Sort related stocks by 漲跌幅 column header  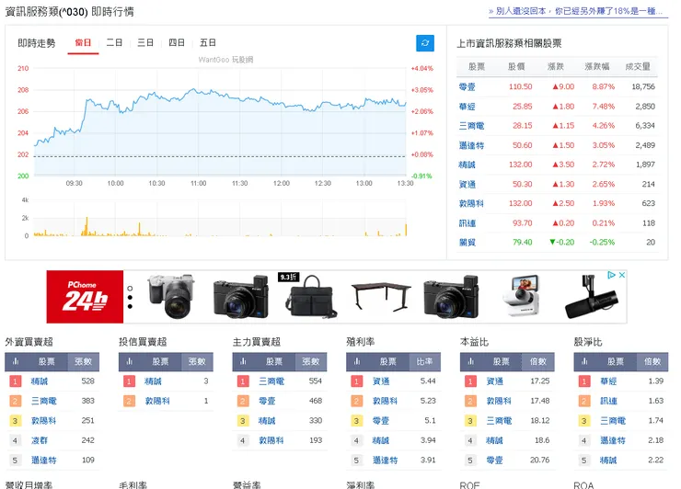(x=597, y=66)
